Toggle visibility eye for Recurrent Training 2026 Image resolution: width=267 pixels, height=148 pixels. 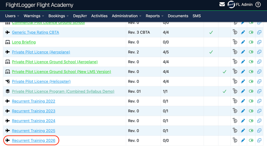pos(251,140)
